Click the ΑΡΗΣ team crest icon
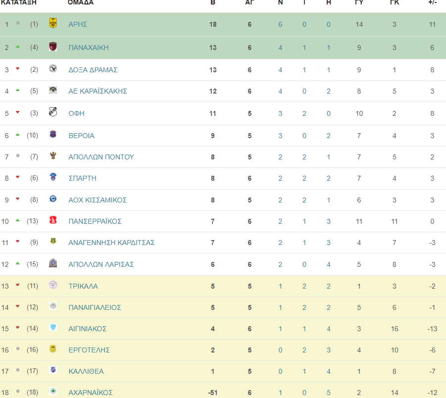 pyautogui.click(x=53, y=23)
